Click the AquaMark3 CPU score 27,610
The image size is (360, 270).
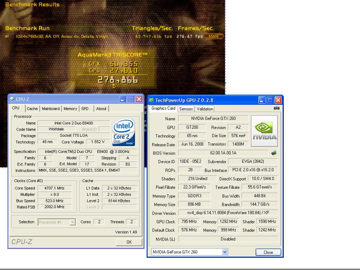coord(124,70)
